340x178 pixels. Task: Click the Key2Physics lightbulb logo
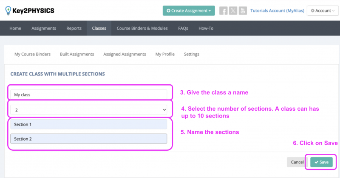[x=8, y=11]
